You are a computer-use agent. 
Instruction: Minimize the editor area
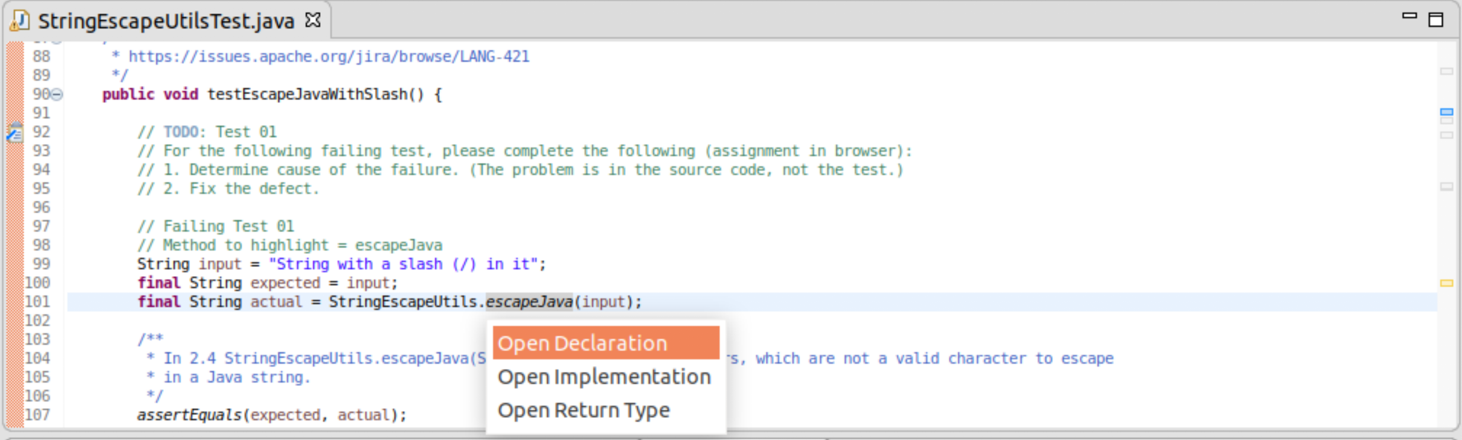coord(1409,16)
